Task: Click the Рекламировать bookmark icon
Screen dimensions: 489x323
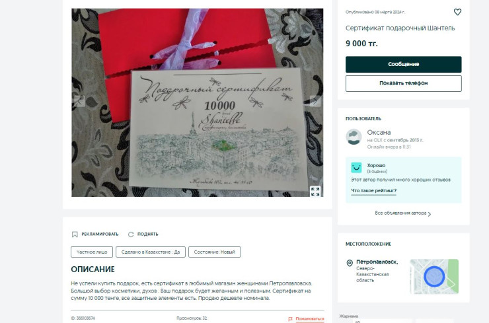Action: [75, 234]
